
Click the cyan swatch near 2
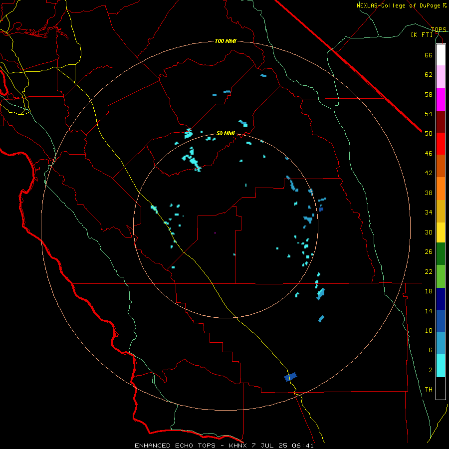[441, 366]
